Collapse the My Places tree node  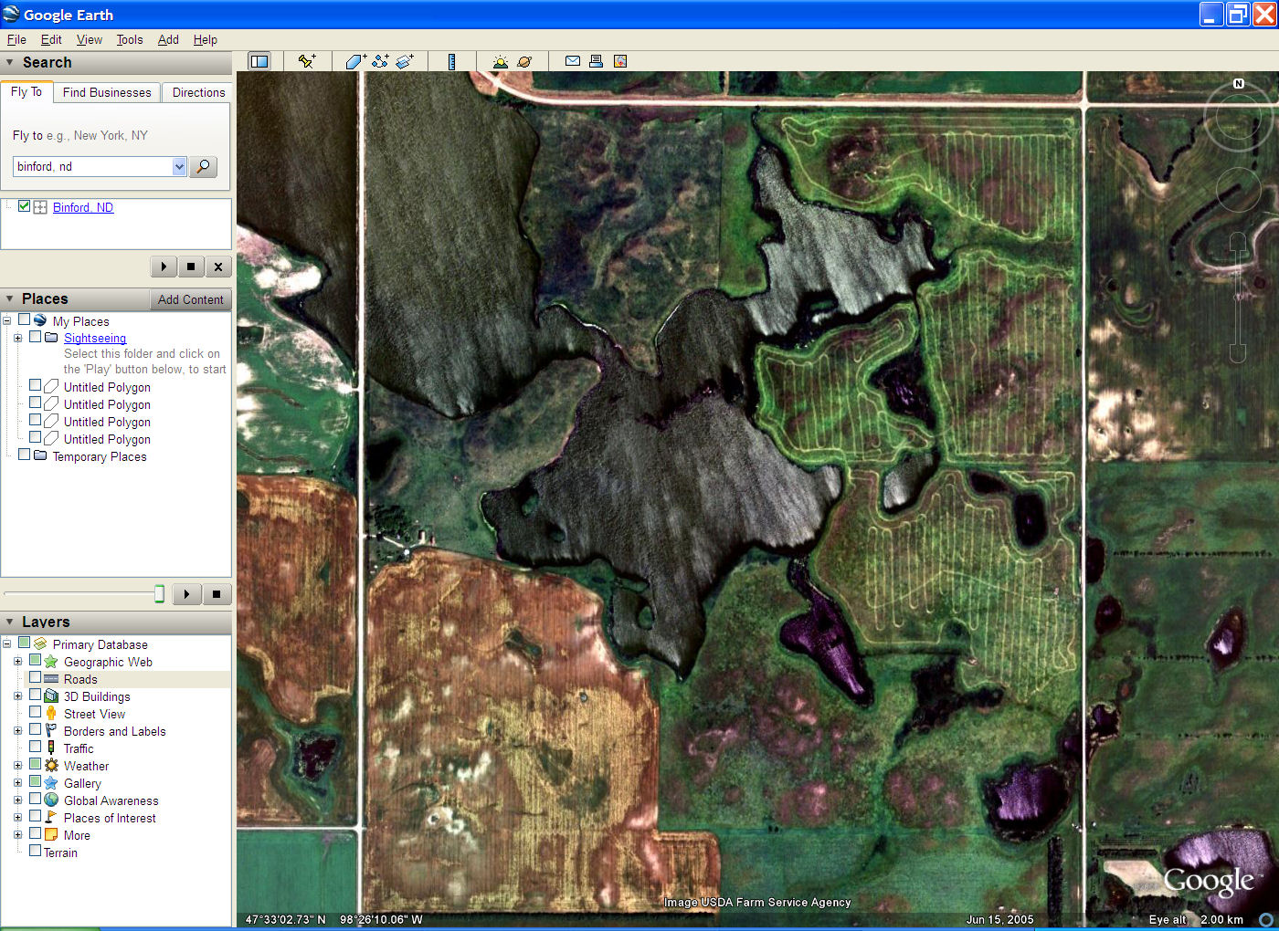click(7, 320)
